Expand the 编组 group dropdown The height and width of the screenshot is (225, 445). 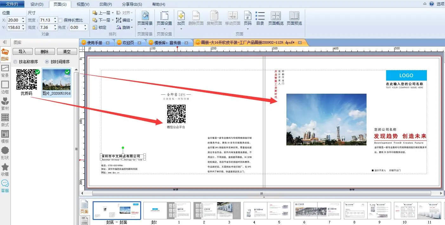click(132, 20)
